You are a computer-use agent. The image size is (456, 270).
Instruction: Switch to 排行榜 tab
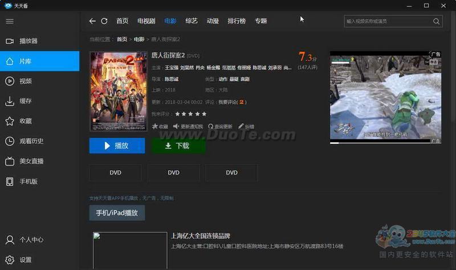tap(237, 21)
